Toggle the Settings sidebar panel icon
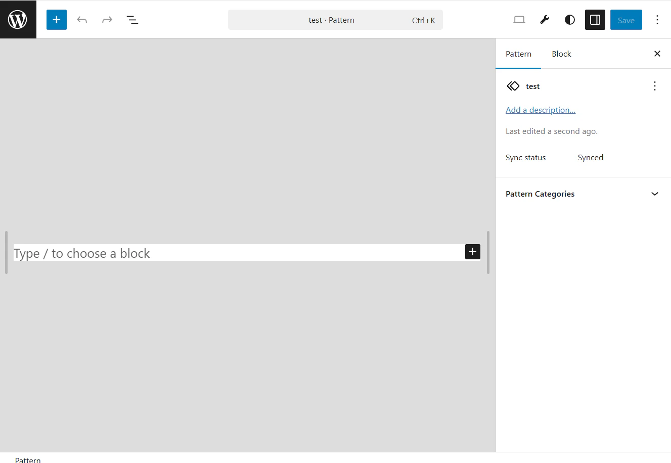This screenshot has height=463, width=671. (595, 20)
